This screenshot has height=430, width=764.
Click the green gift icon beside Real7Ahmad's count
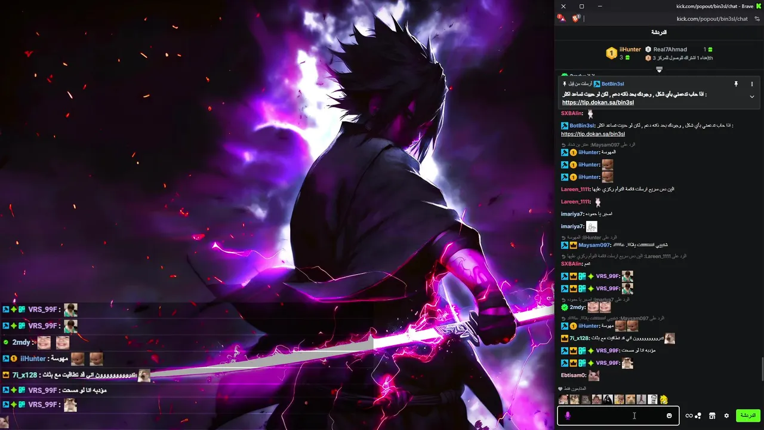pyautogui.click(x=710, y=50)
